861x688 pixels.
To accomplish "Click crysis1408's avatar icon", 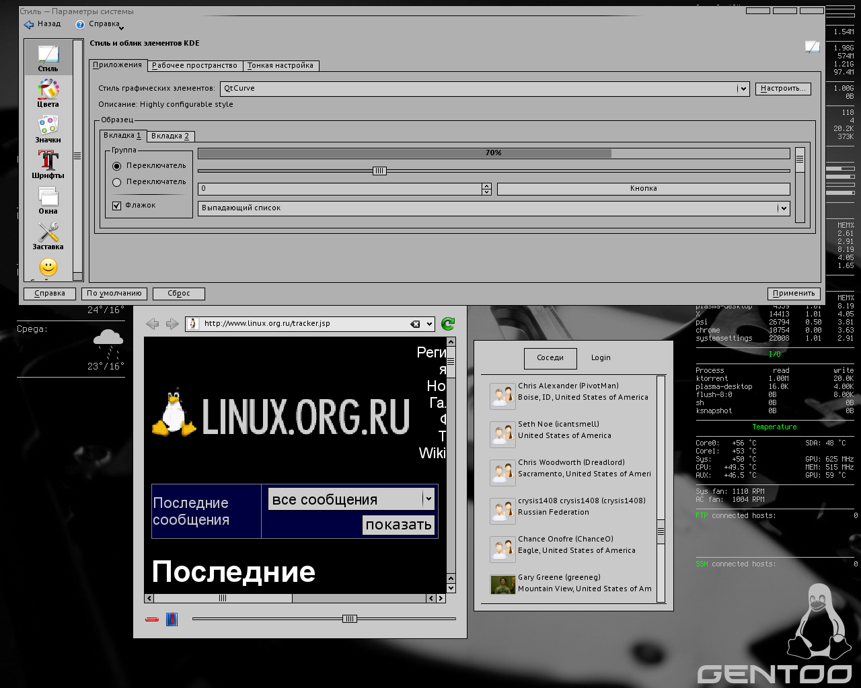I will click(502, 511).
